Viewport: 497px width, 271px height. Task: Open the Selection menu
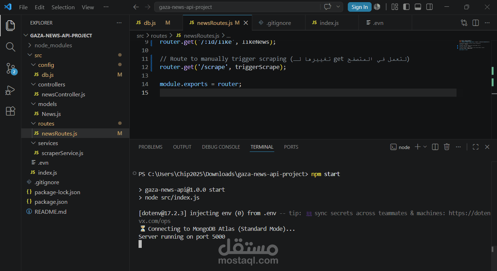point(63,7)
